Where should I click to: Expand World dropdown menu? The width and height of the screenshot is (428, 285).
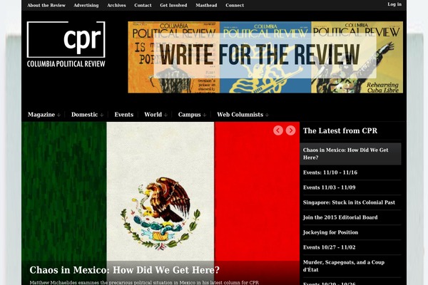pyautogui.click(x=156, y=115)
